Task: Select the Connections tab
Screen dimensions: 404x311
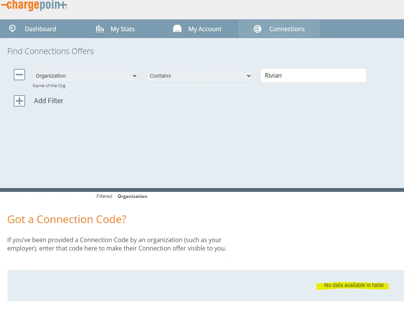Action: point(279,29)
